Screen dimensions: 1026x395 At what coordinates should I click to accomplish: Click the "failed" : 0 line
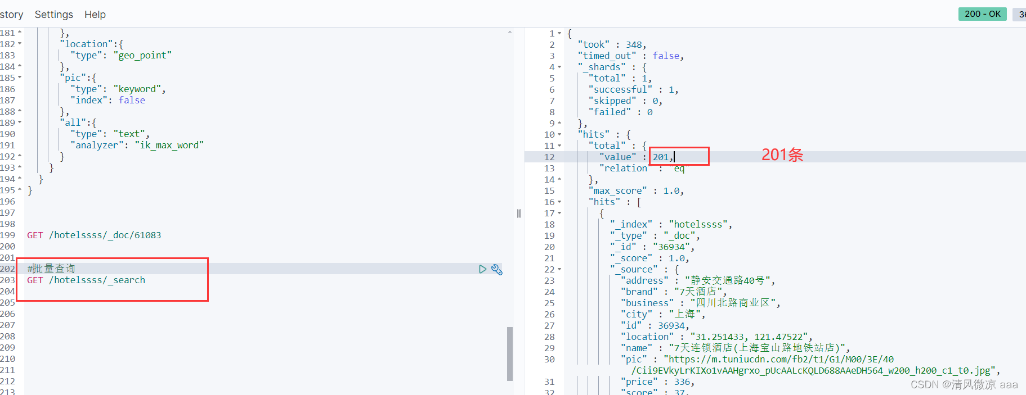pyautogui.click(x=620, y=112)
